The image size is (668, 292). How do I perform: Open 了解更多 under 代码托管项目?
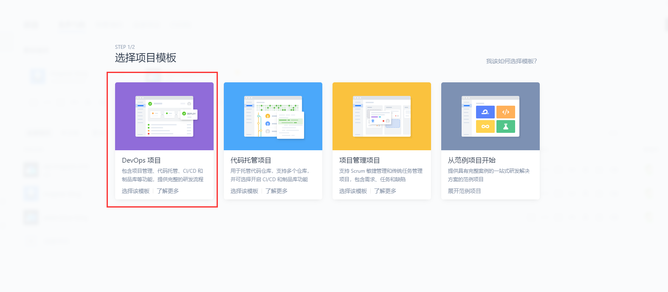tap(276, 191)
